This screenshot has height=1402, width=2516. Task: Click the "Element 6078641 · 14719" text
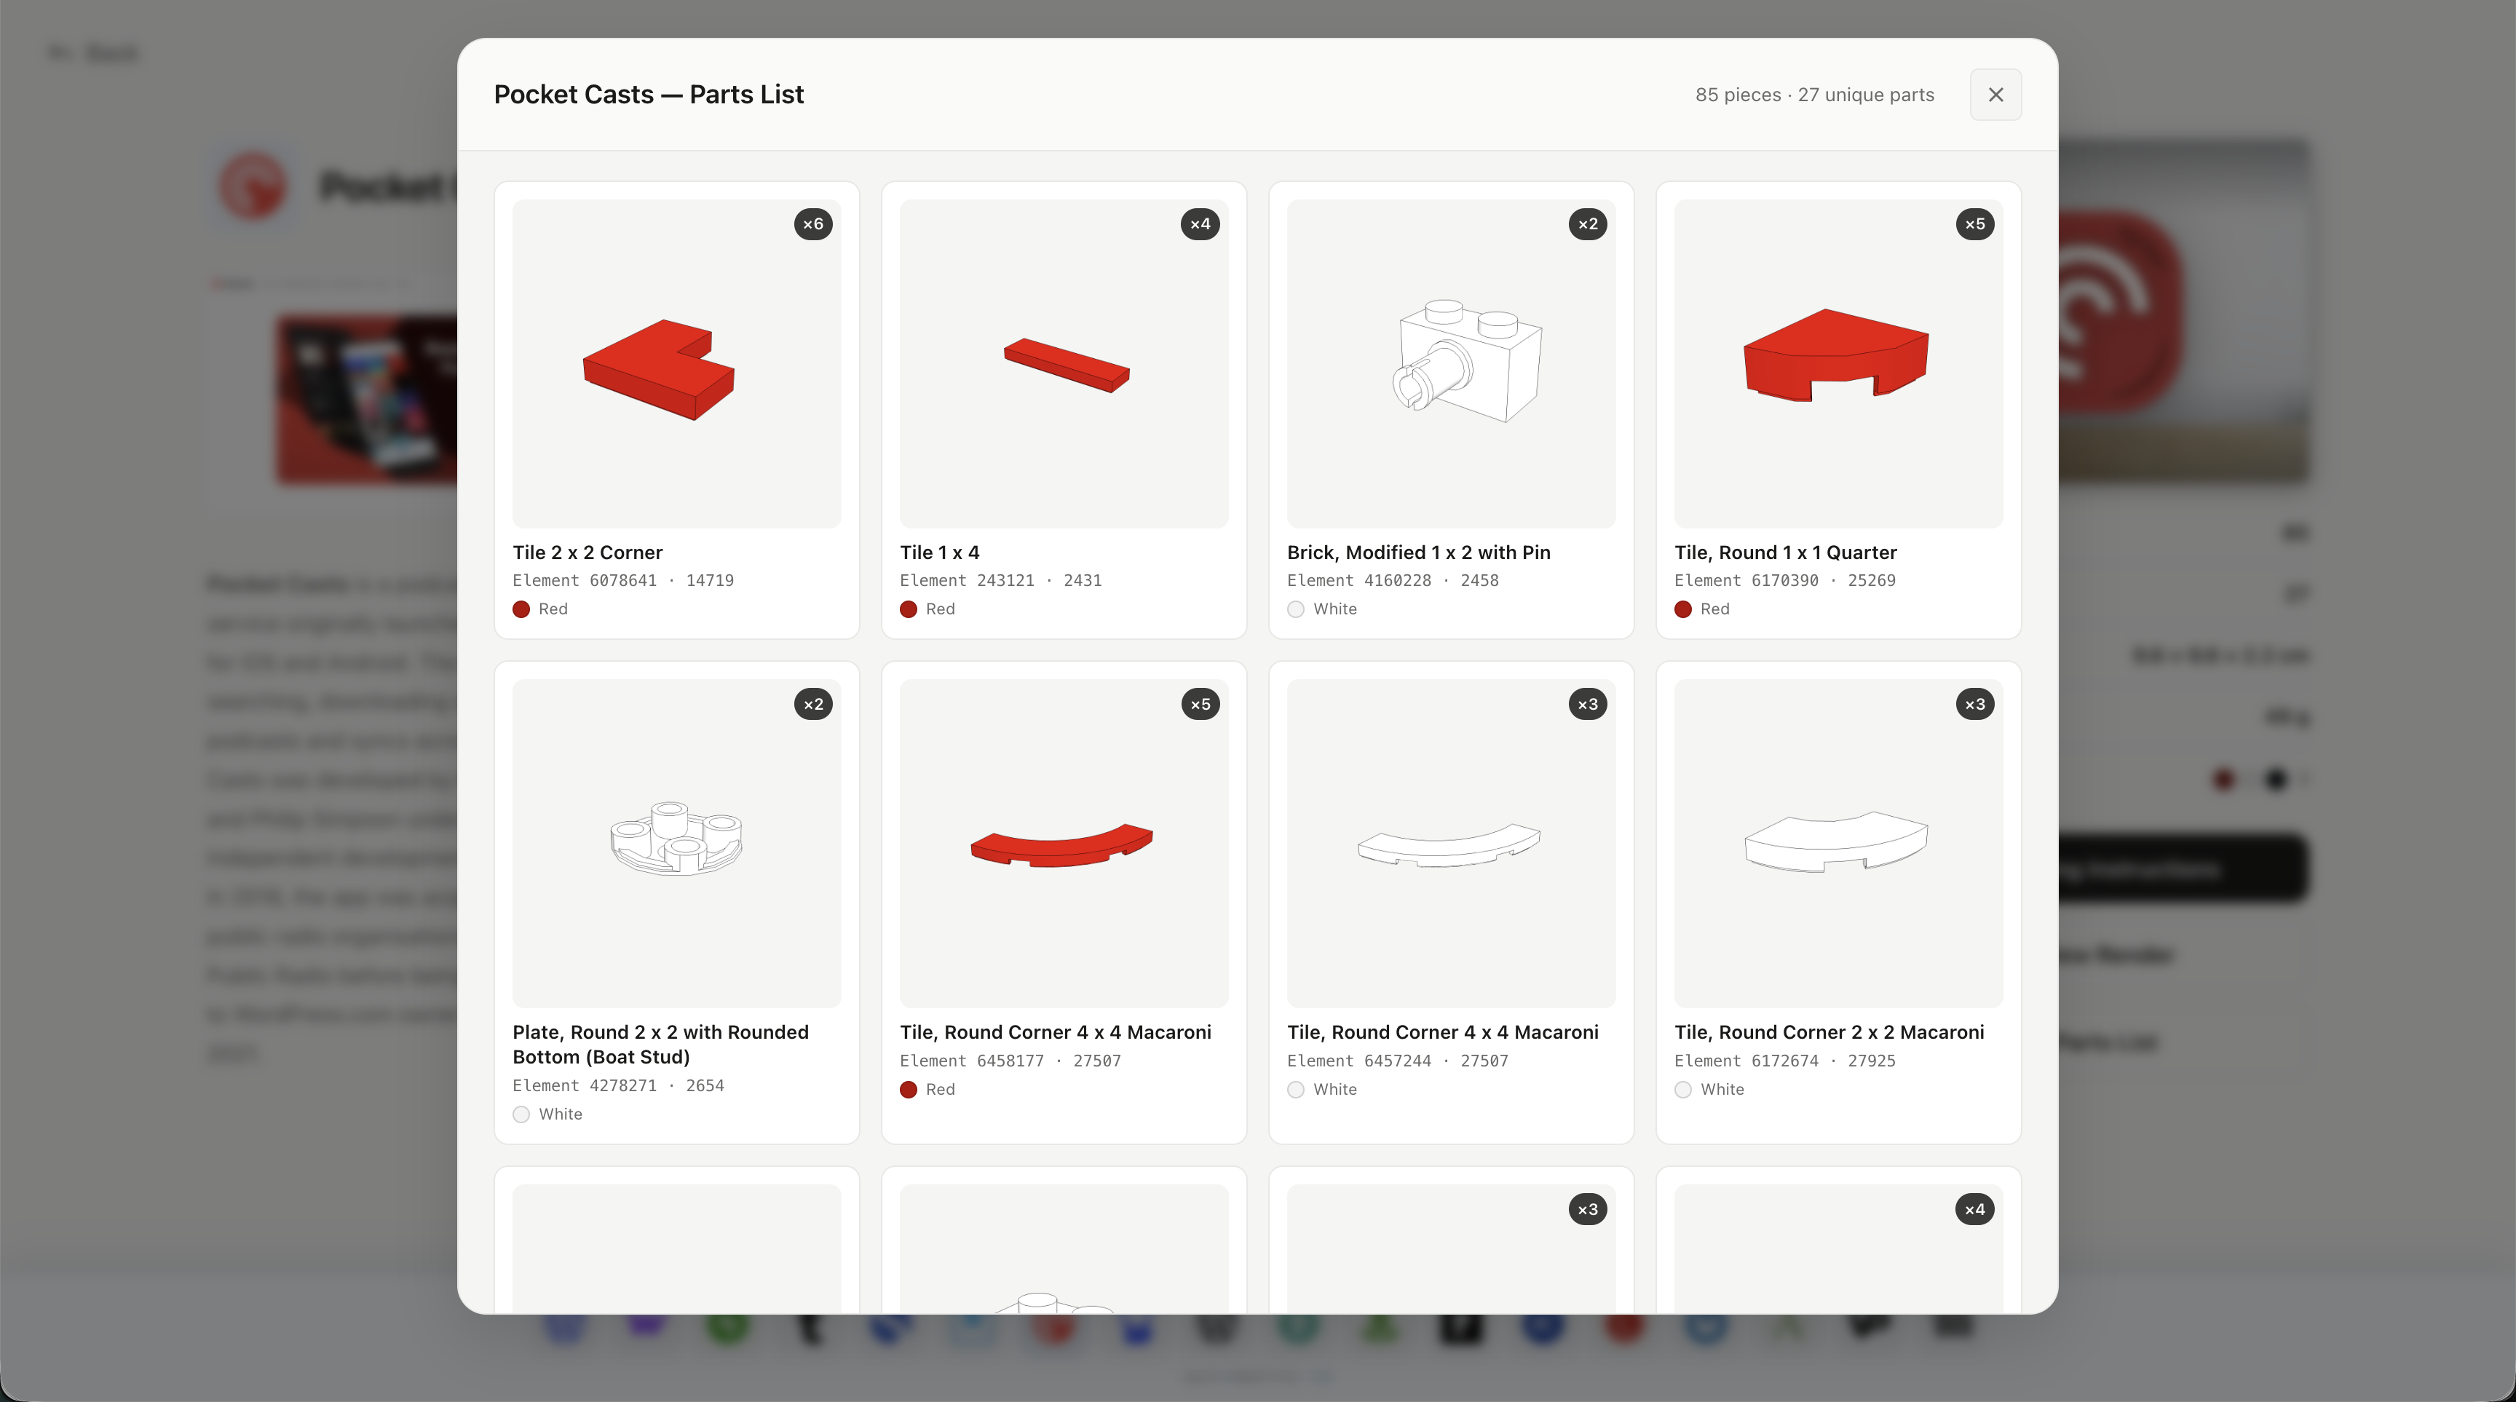(x=623, y=581)
